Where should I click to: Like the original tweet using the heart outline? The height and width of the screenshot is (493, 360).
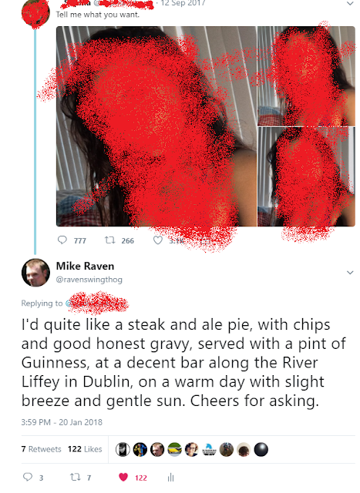[158, 240]
